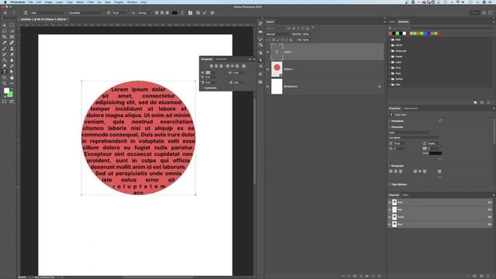Select the Ellipse 1 layer name
496x279 pixels.
point(288,69)
